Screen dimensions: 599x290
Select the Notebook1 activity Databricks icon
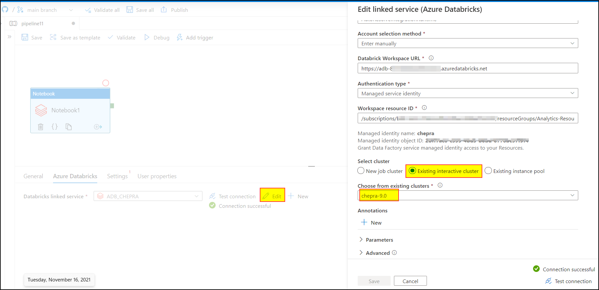click(41, 110)
